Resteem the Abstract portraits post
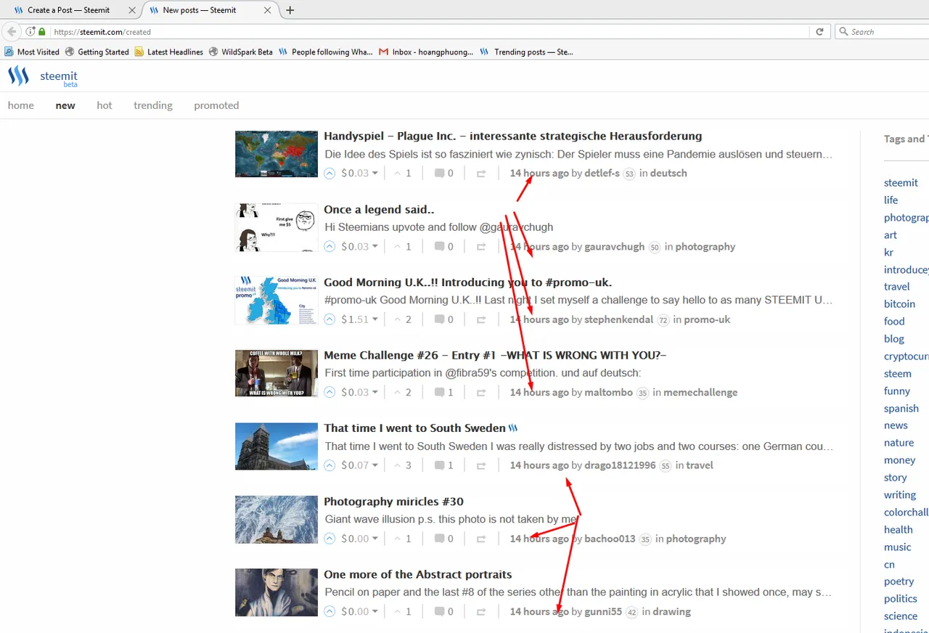 click(x=480, y=612)
